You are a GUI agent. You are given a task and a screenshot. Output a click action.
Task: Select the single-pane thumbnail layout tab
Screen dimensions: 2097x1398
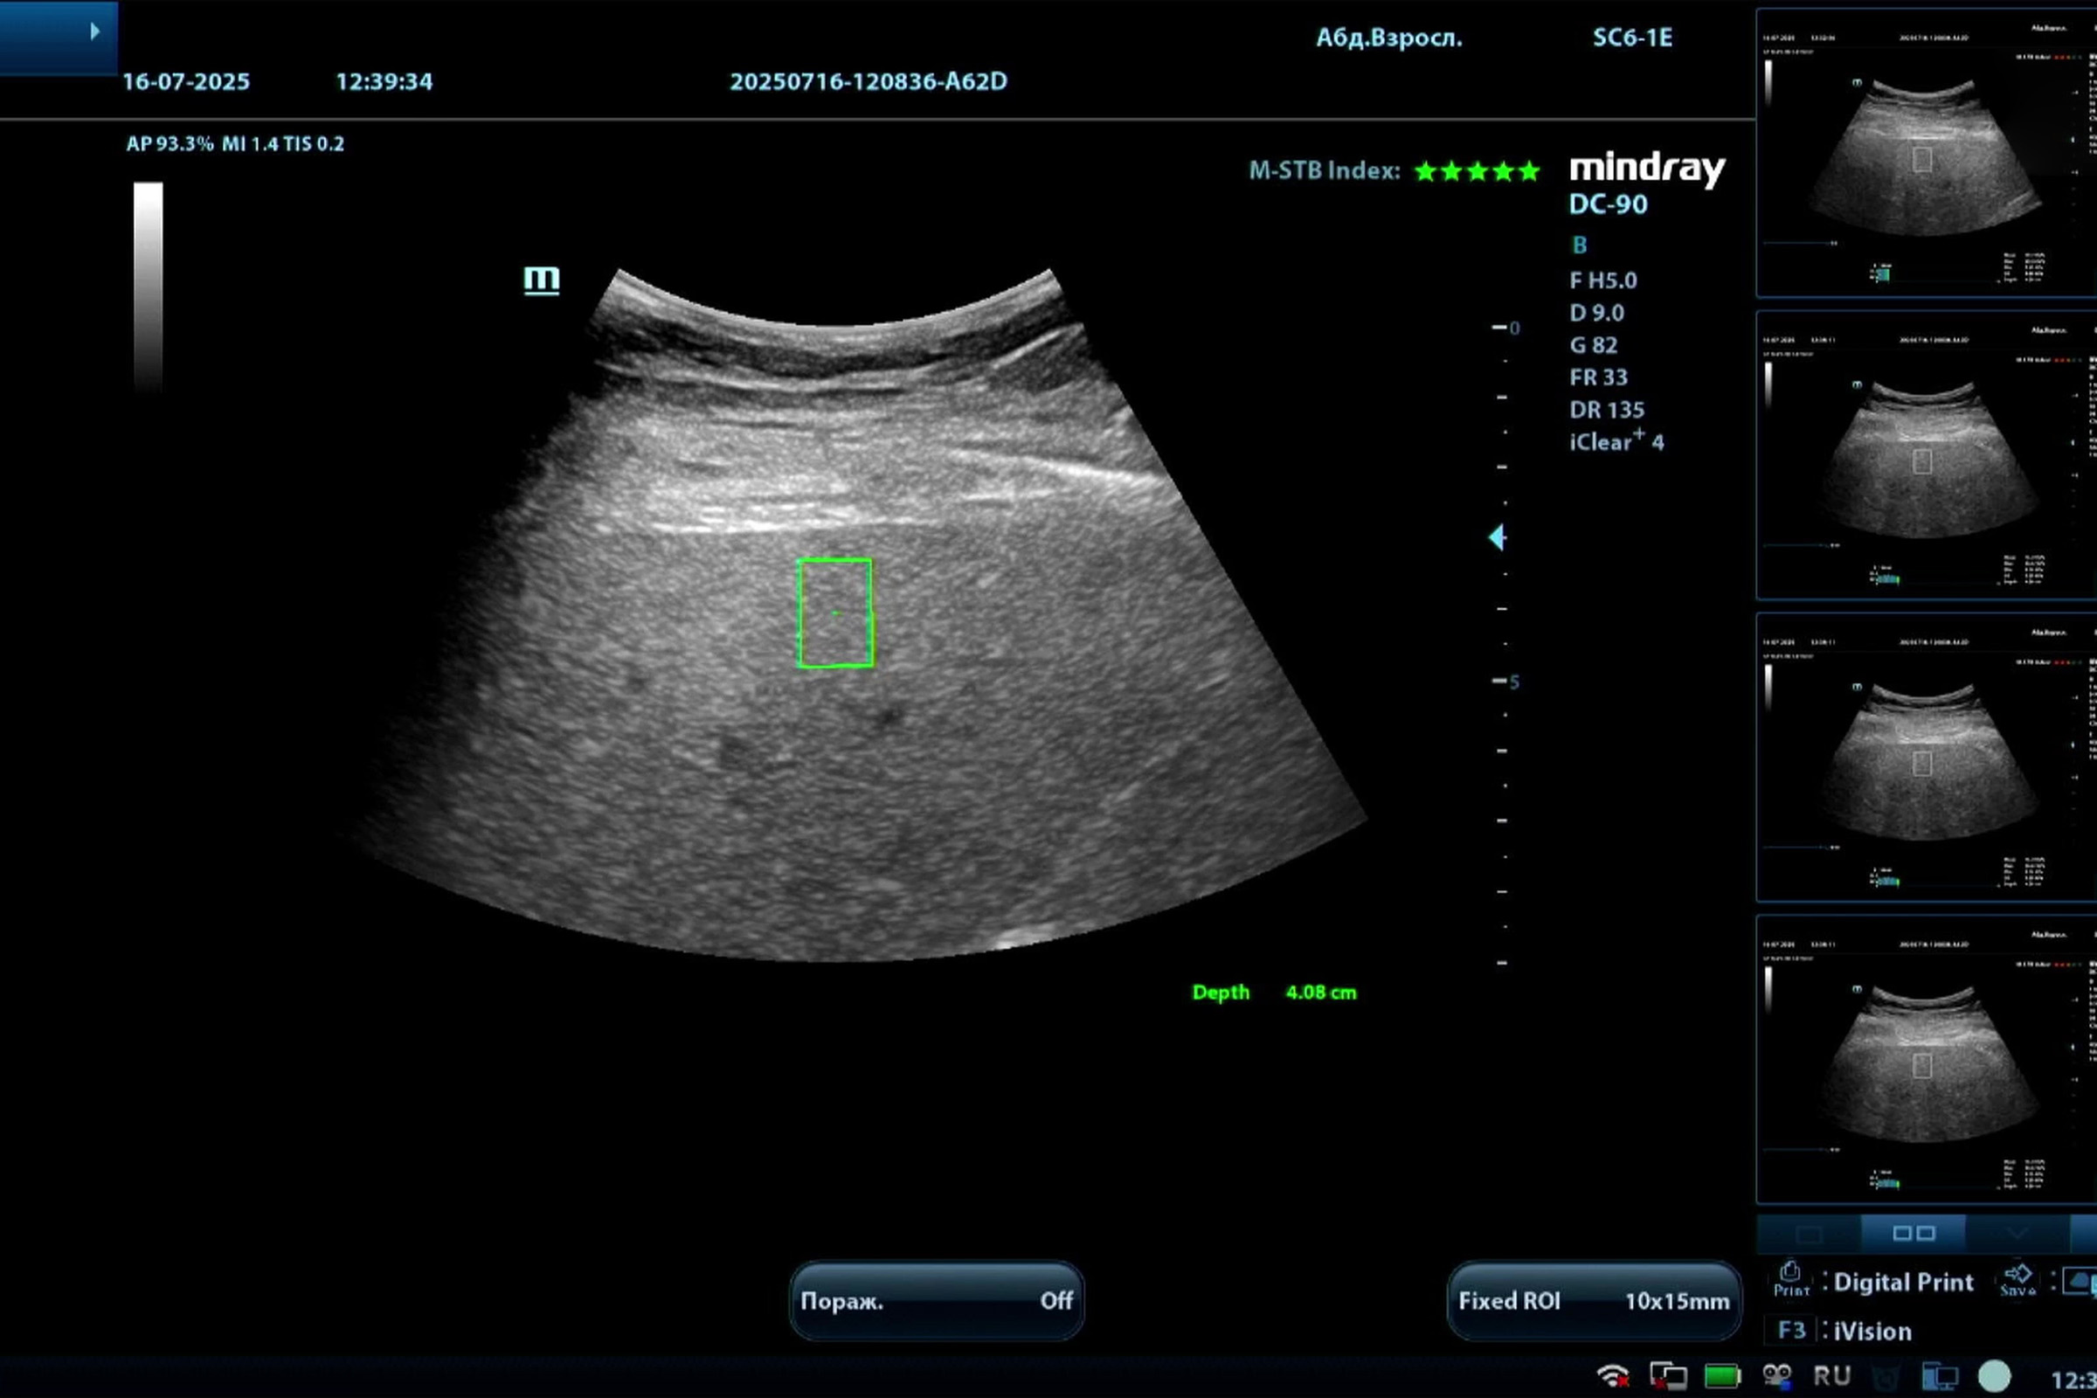tap(1809, 1234)
